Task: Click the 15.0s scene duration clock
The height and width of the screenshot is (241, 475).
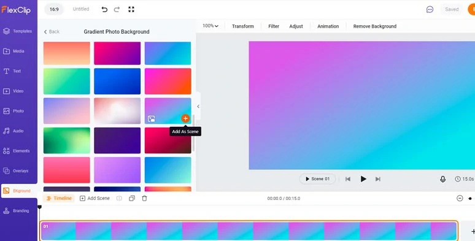Action: [465, 179]
